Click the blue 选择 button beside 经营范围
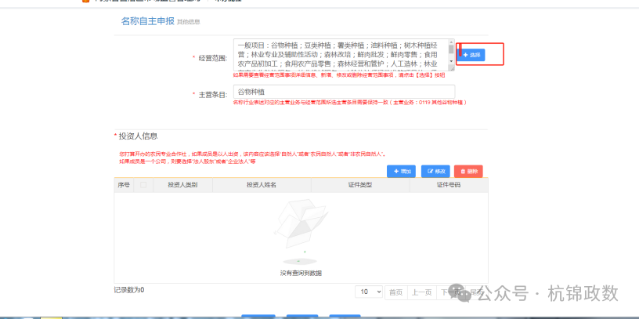The image size is (639, 319). [471, 55]
